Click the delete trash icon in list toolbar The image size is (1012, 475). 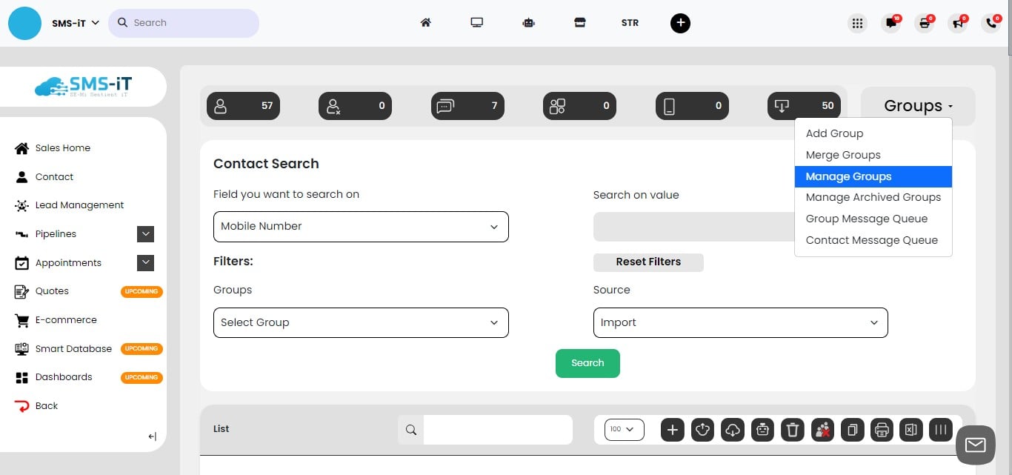792,430
